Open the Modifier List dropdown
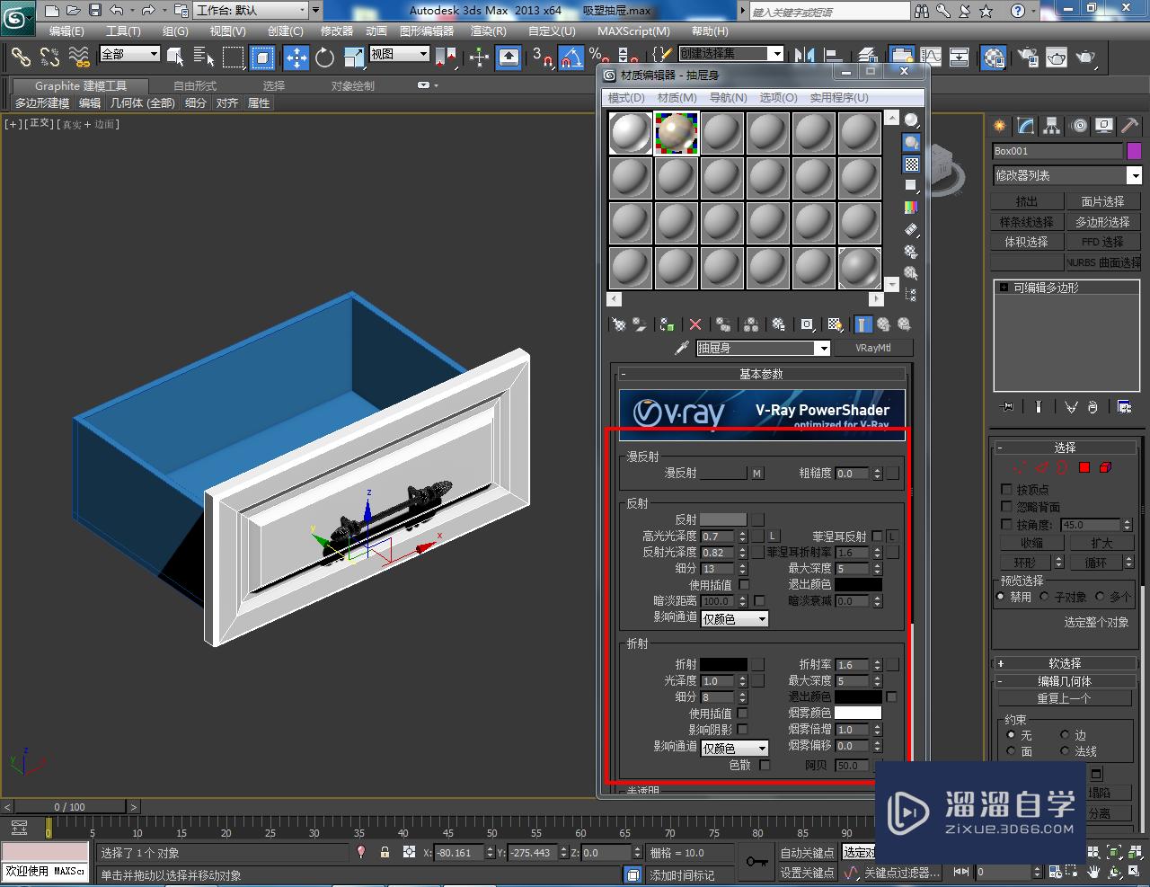The width and height of the screenshot is (1150, 887). (1066, 175)
